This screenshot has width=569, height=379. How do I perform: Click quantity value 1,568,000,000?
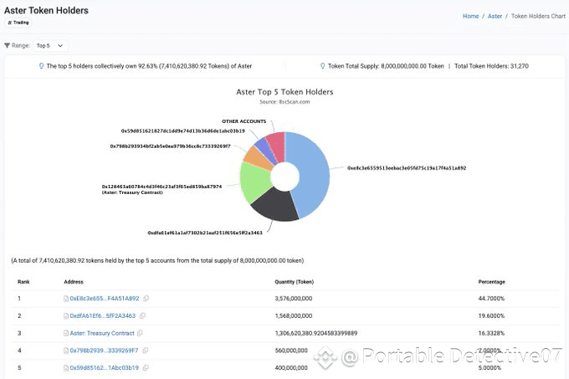294,315
